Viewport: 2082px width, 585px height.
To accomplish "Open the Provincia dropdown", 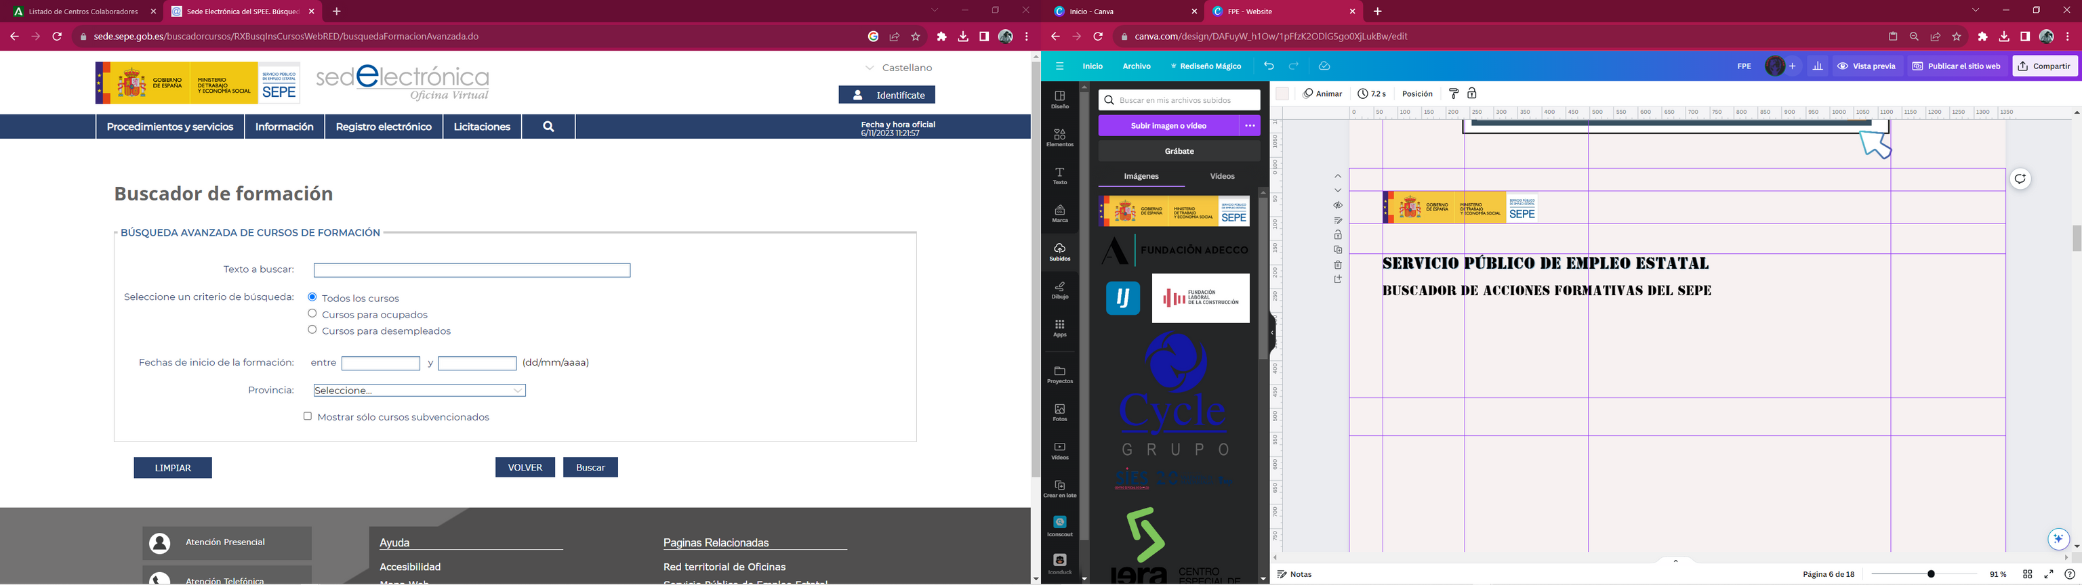I will [x=419, y=390].
